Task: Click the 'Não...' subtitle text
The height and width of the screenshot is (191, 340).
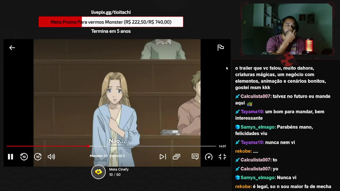Action: coord(117,141)
